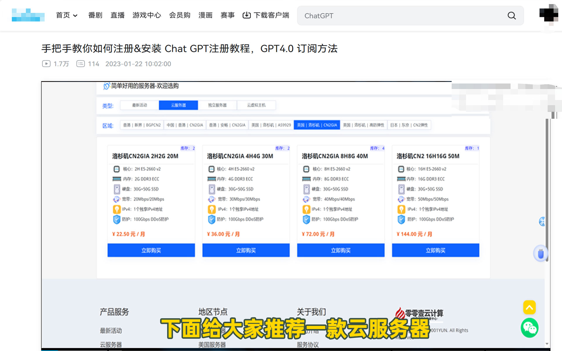
Task: Open the green WeChat chat icon
Action: click(x=530, y=328)
